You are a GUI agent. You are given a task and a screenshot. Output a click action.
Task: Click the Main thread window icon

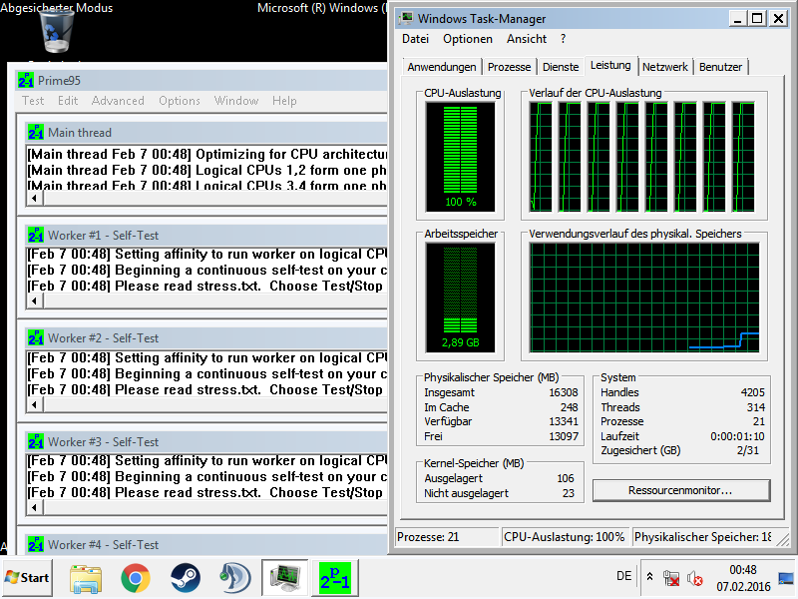click(36, 133)
